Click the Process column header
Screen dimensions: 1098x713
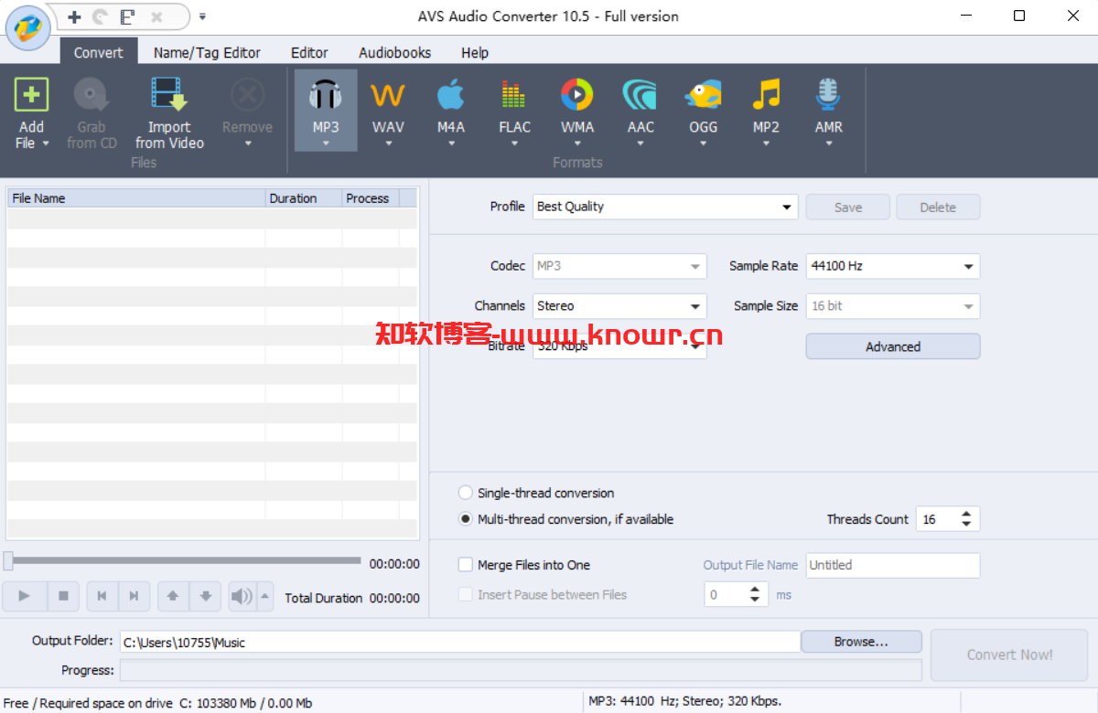(371, 198)
